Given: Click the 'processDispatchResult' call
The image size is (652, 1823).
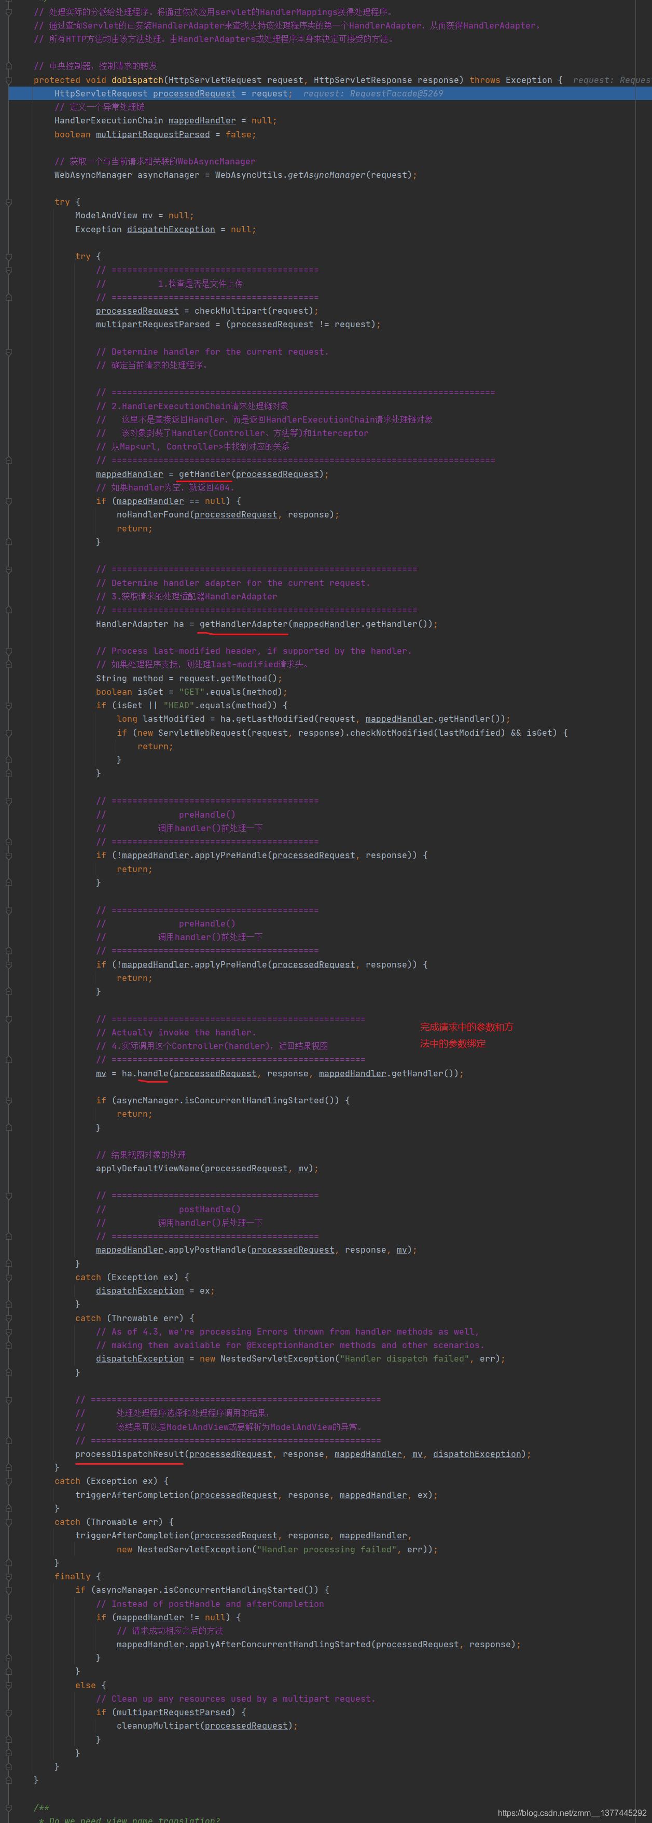Looking at the screenshot, I should 130,1454.
